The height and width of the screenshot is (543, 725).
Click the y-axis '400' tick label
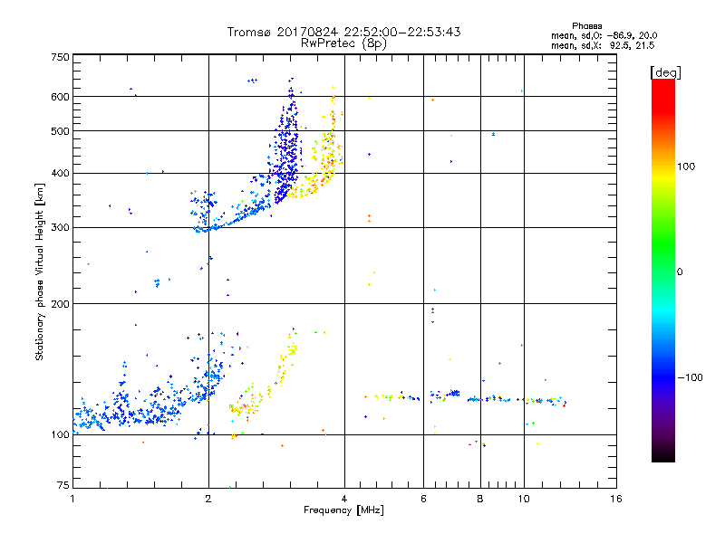coord(60,174)
